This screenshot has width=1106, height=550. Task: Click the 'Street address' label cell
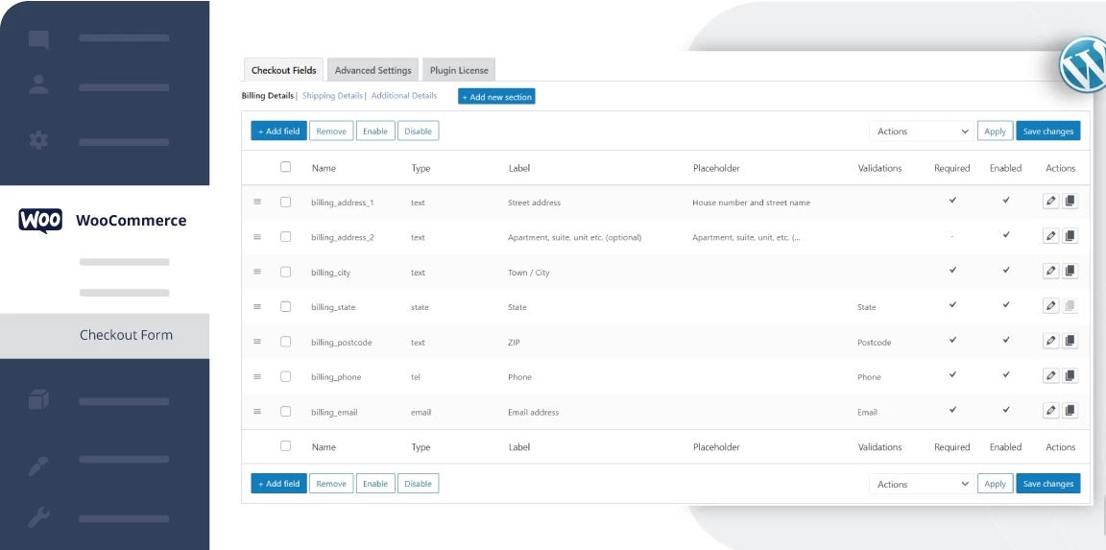click(534, 203)
